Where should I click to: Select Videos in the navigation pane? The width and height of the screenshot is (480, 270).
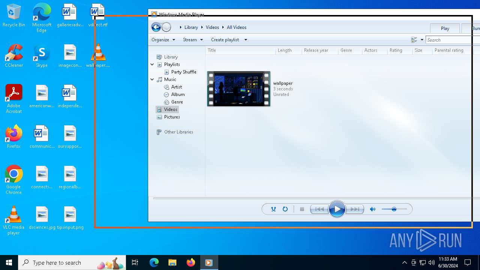[x=167, y=109]
